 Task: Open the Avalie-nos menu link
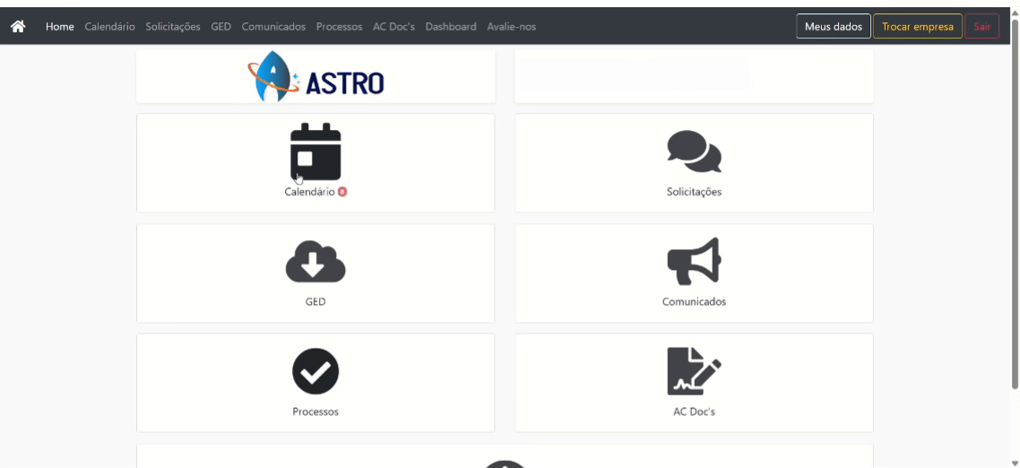pos(511,27)
